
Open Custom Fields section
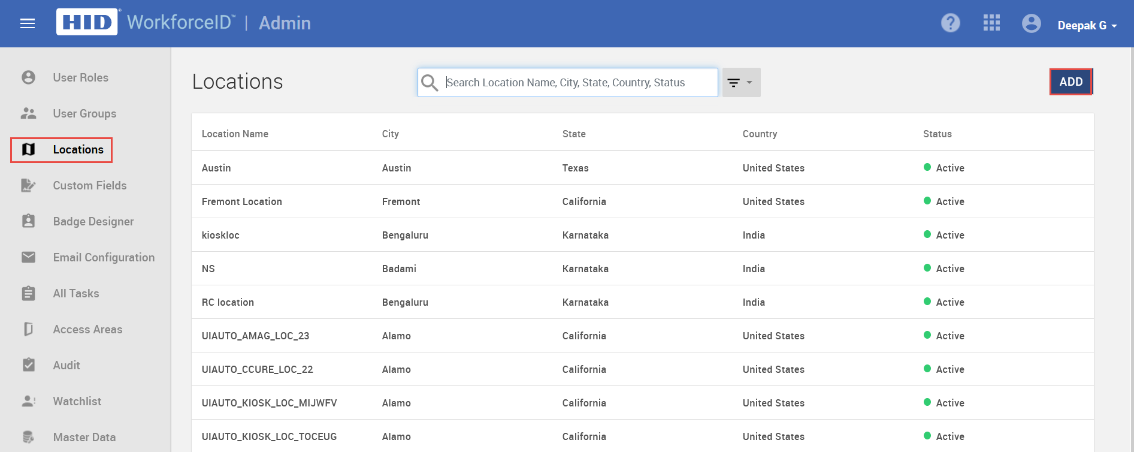click(x=90, y=185)
